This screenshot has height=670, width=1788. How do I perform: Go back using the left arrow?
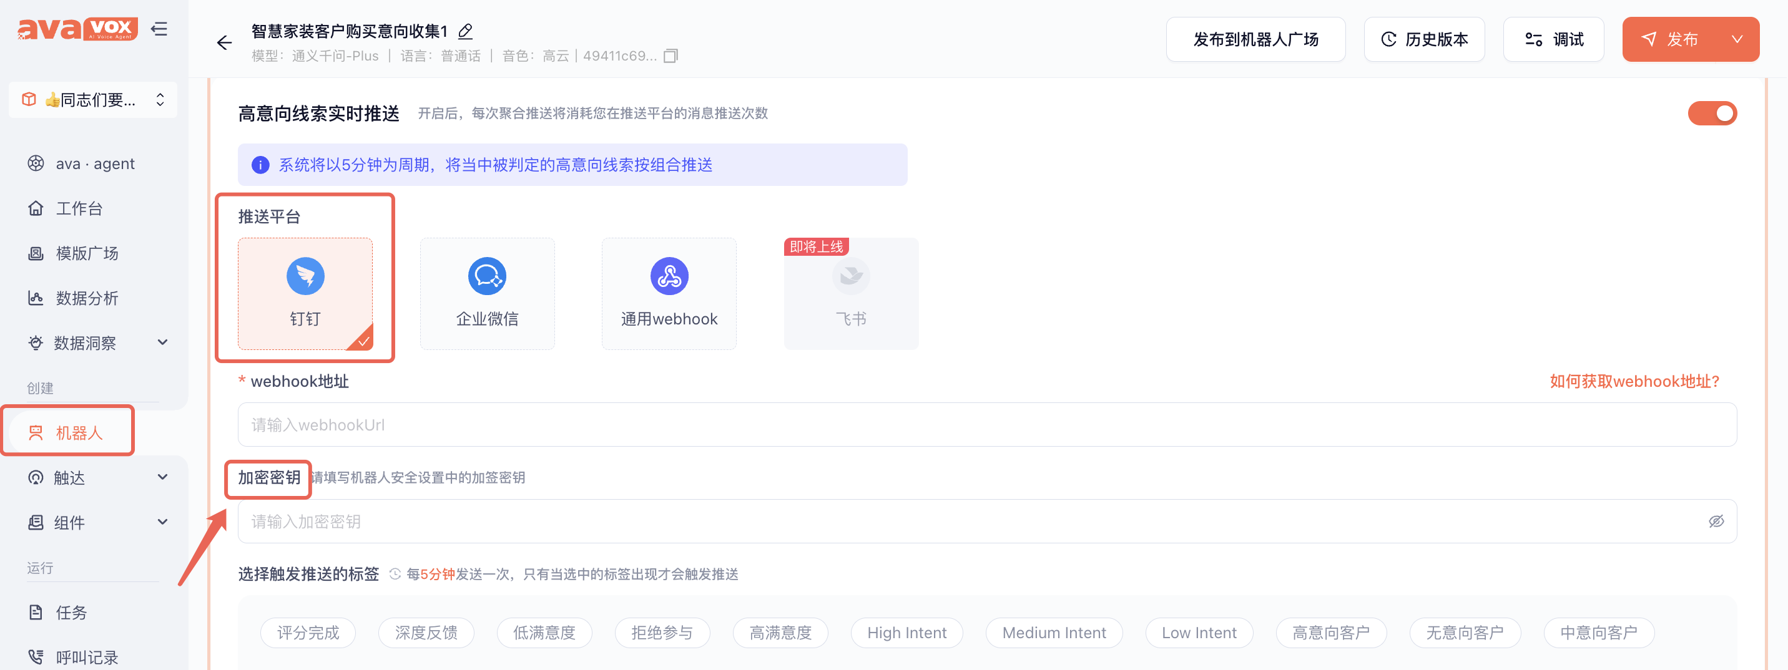tap(224, 43)
